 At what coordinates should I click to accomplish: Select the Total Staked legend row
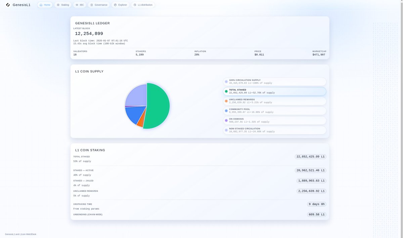[x=275, y=92]
